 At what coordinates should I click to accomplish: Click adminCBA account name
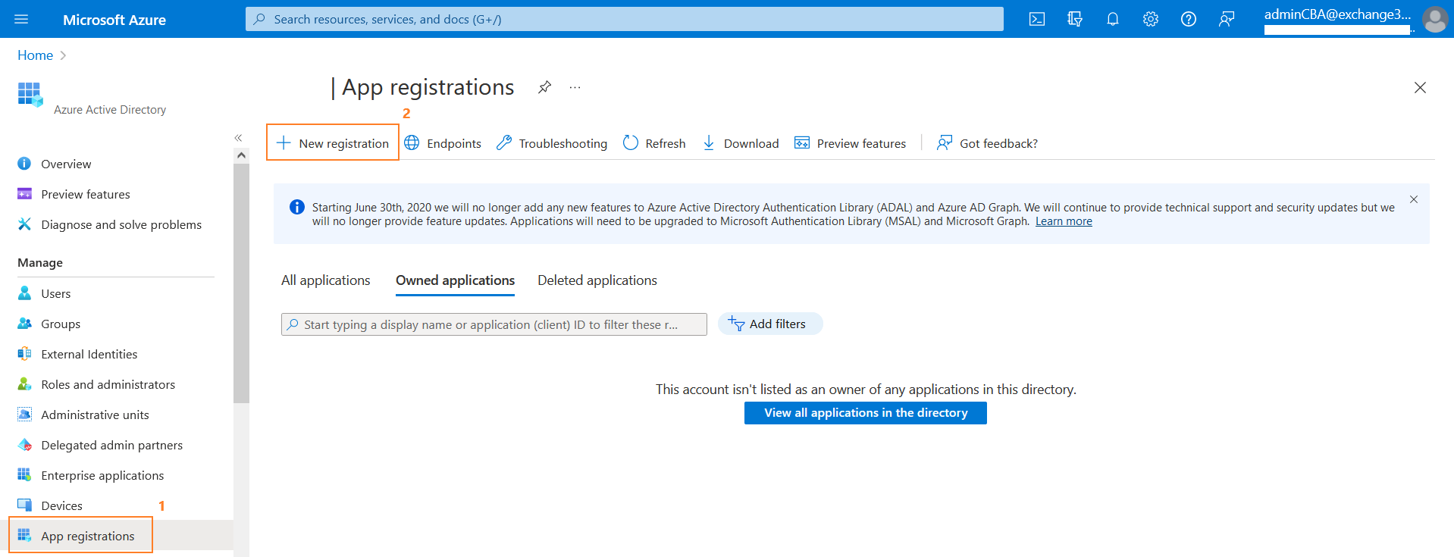[1337, 14]
